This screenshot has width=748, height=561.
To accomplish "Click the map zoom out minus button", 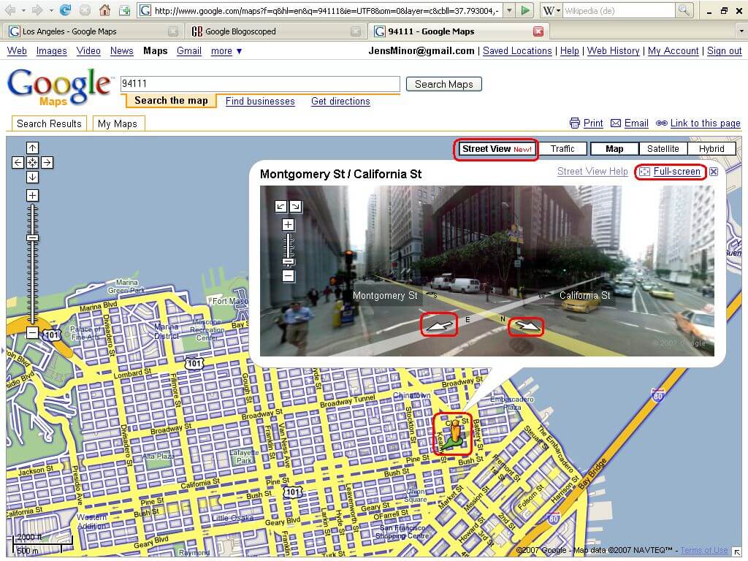I will [x=32, y=333].
